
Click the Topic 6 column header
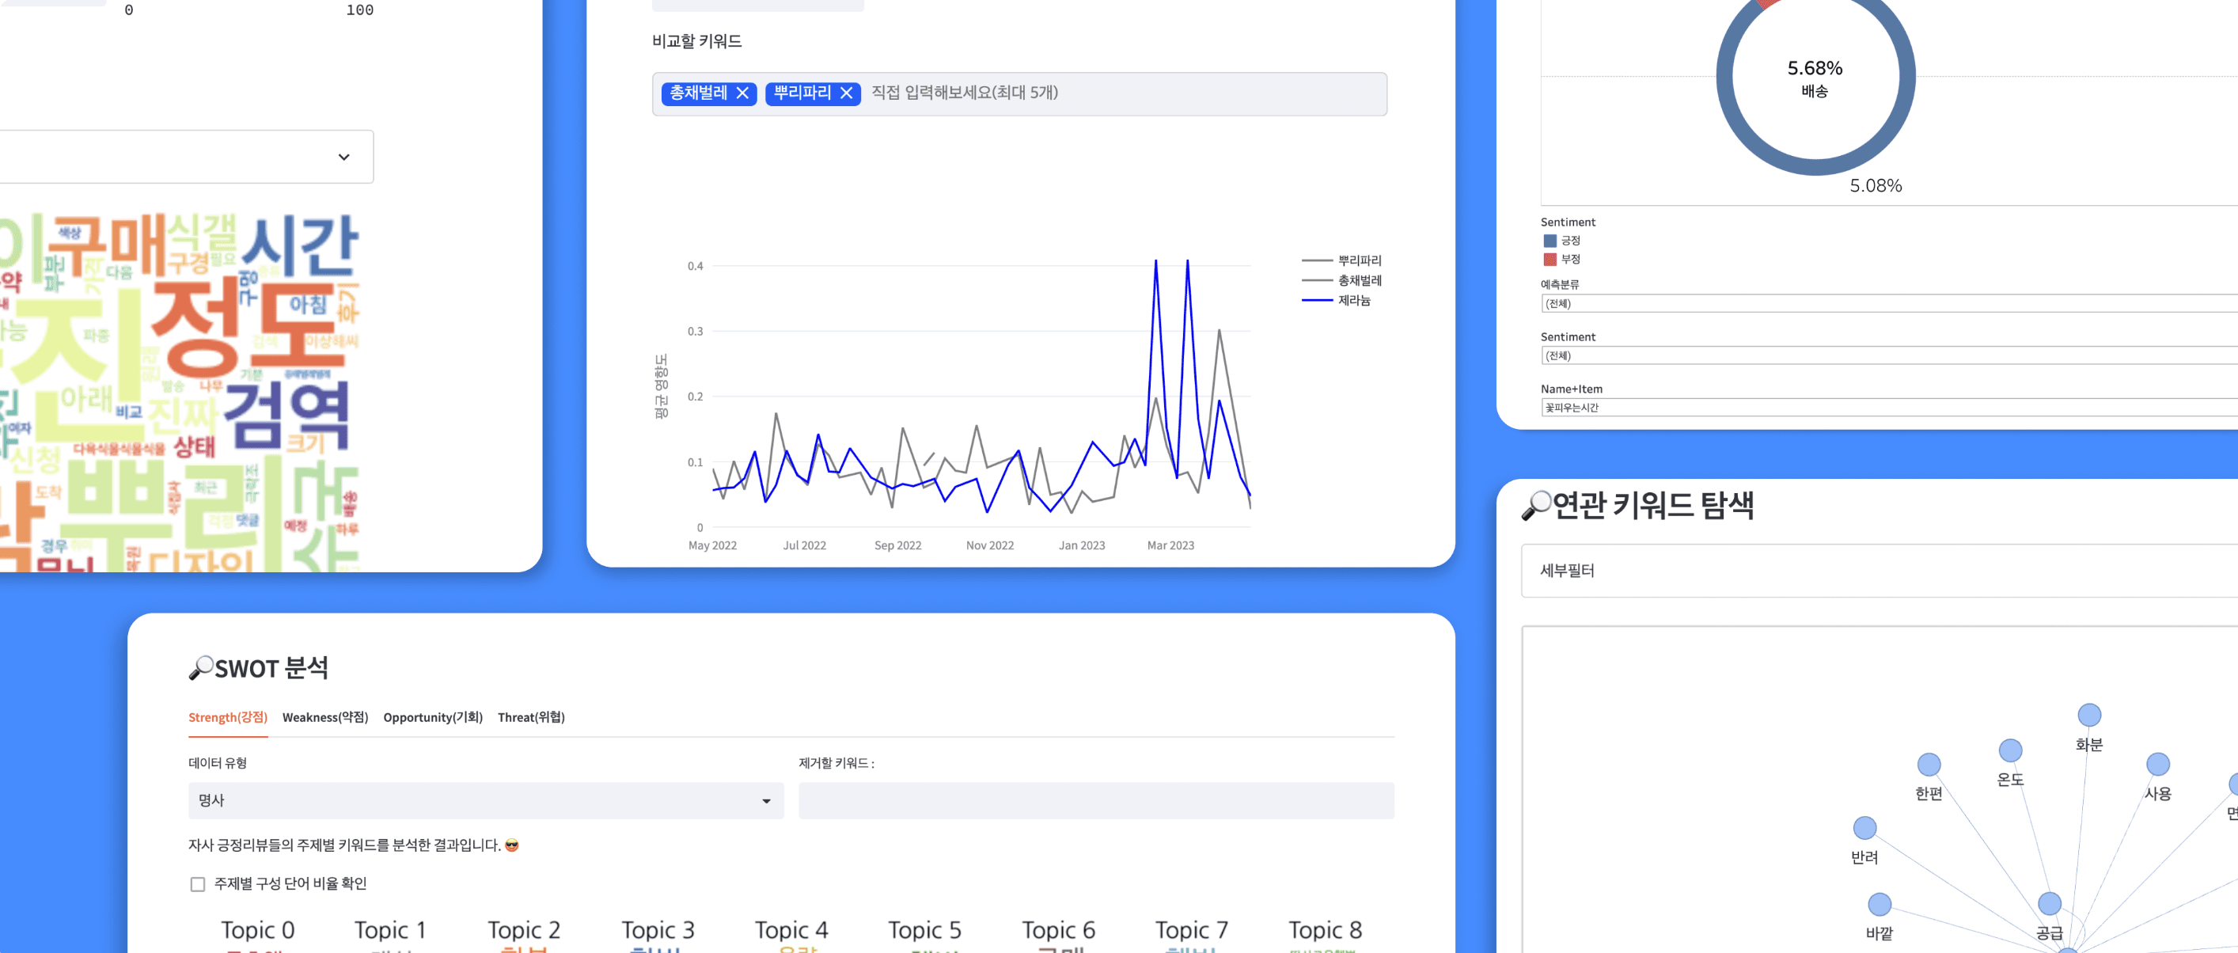1058,930
